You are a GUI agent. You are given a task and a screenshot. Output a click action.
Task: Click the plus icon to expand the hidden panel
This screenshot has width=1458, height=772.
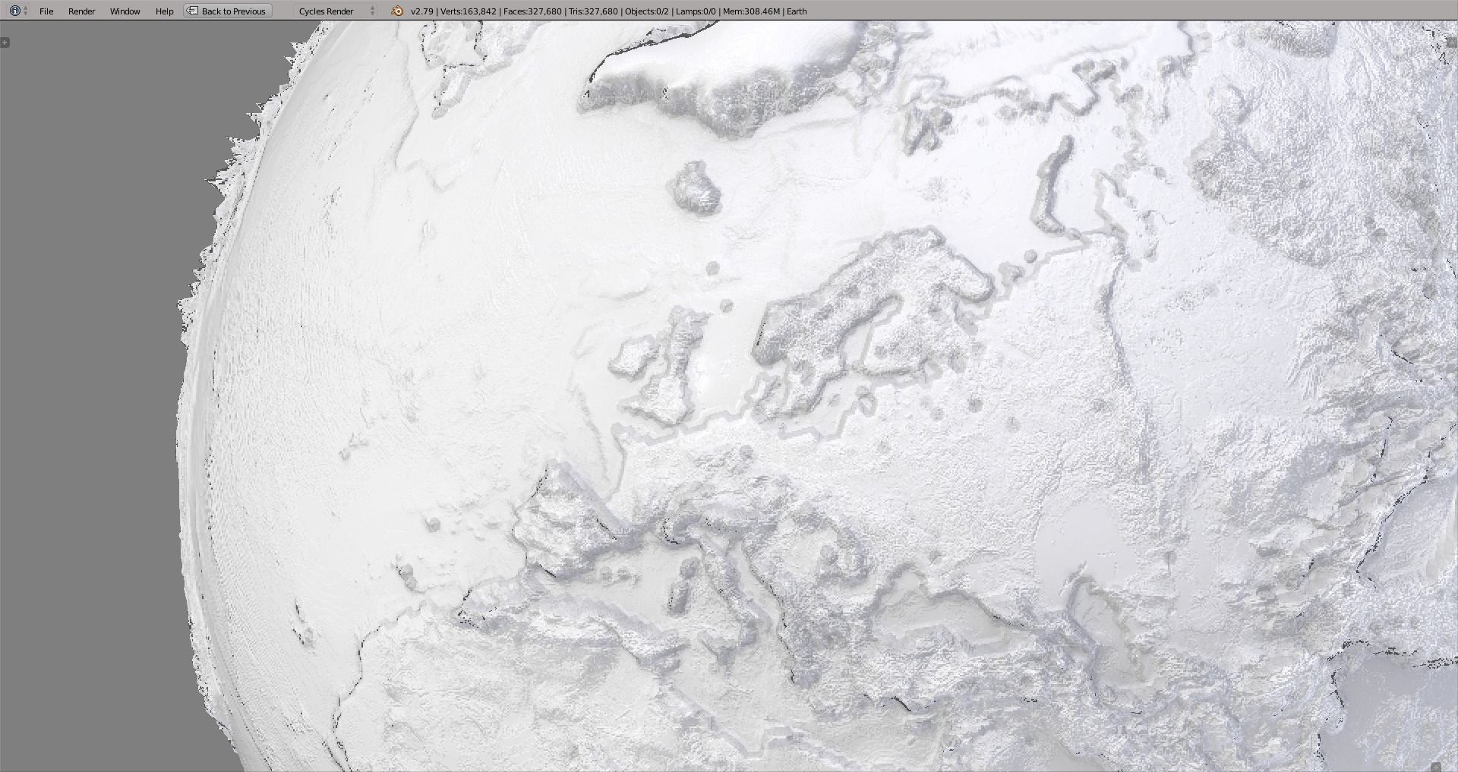[x=6, y=42]
